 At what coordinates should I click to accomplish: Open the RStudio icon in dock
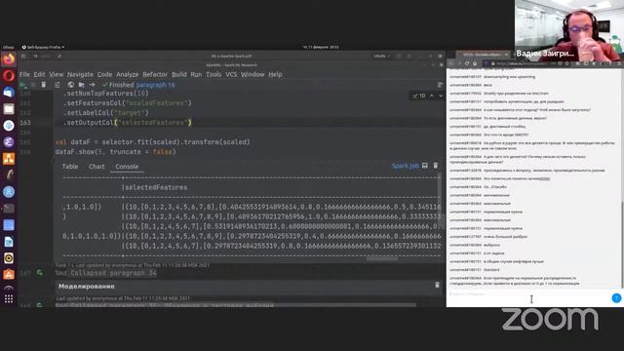(x=9, y=192)
